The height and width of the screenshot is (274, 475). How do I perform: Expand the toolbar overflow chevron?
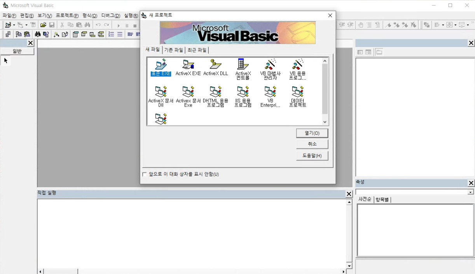(x=472, y=23)
